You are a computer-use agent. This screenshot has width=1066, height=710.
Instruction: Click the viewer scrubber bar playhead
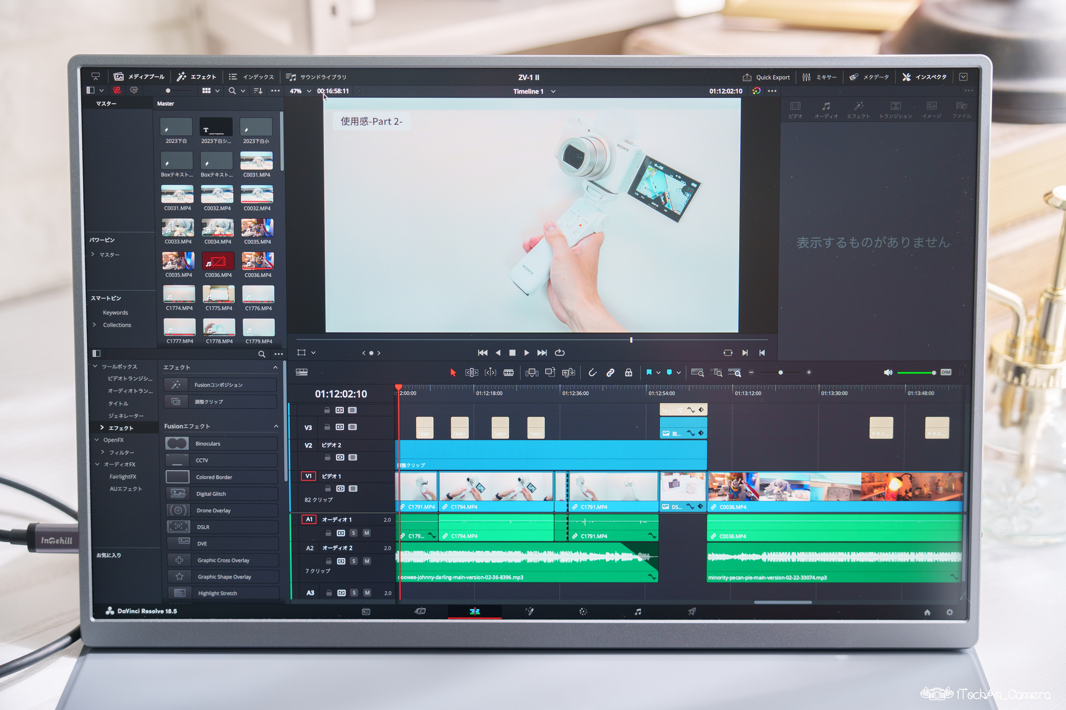631,340
